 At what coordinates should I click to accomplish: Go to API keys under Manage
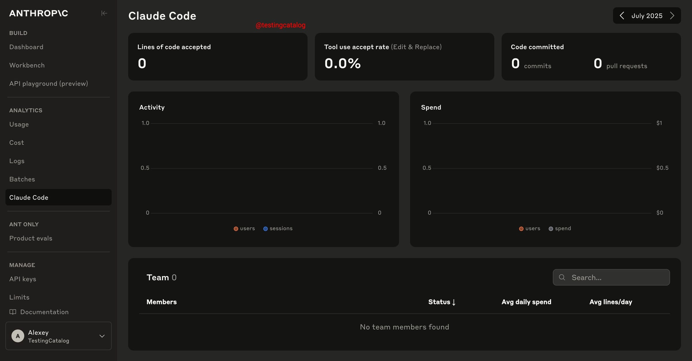(22, 279)
